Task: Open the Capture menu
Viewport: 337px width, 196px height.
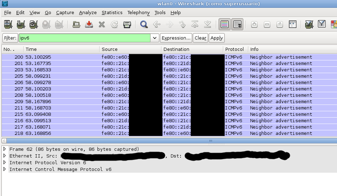Action: [65, 12]
